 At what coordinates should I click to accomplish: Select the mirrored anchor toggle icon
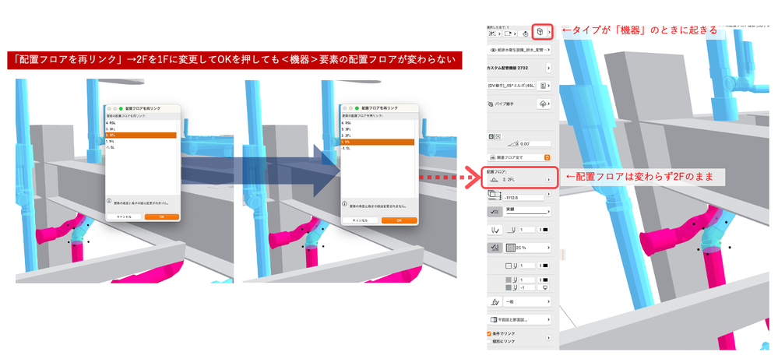498,136
